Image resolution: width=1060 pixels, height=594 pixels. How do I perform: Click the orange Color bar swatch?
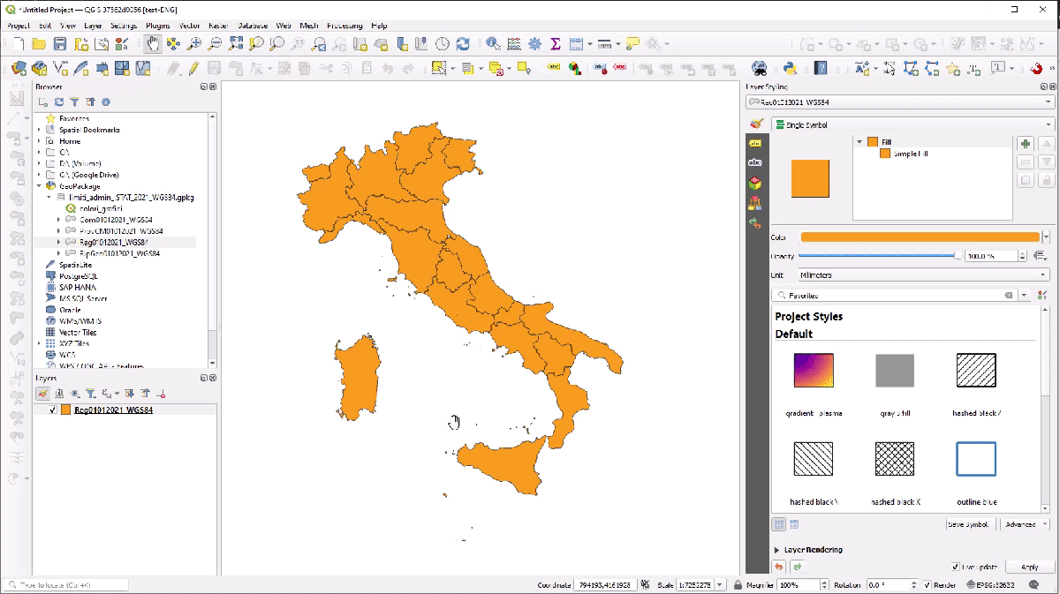[920, 237]
